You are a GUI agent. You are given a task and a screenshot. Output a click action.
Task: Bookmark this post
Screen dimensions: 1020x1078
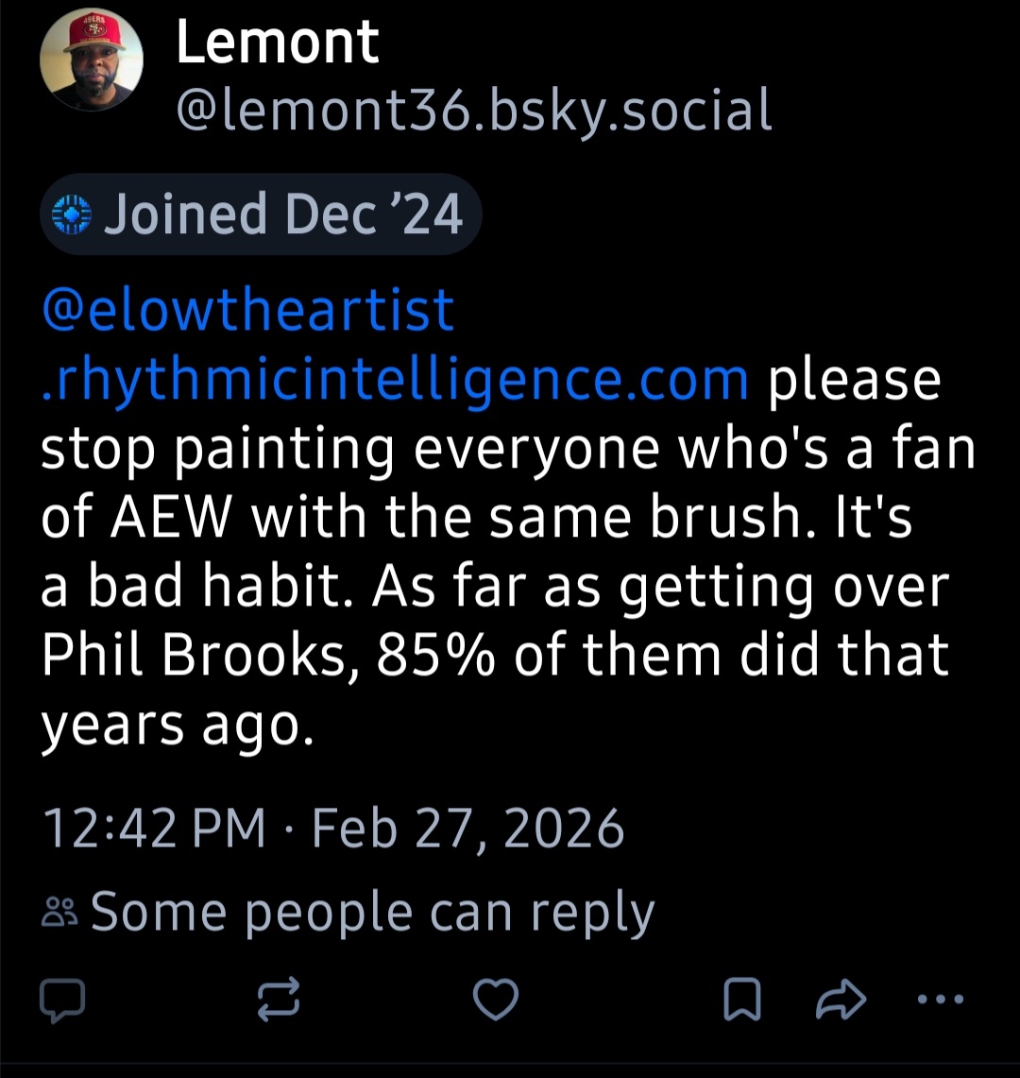pyautogui.click(x=741, y=1001)
